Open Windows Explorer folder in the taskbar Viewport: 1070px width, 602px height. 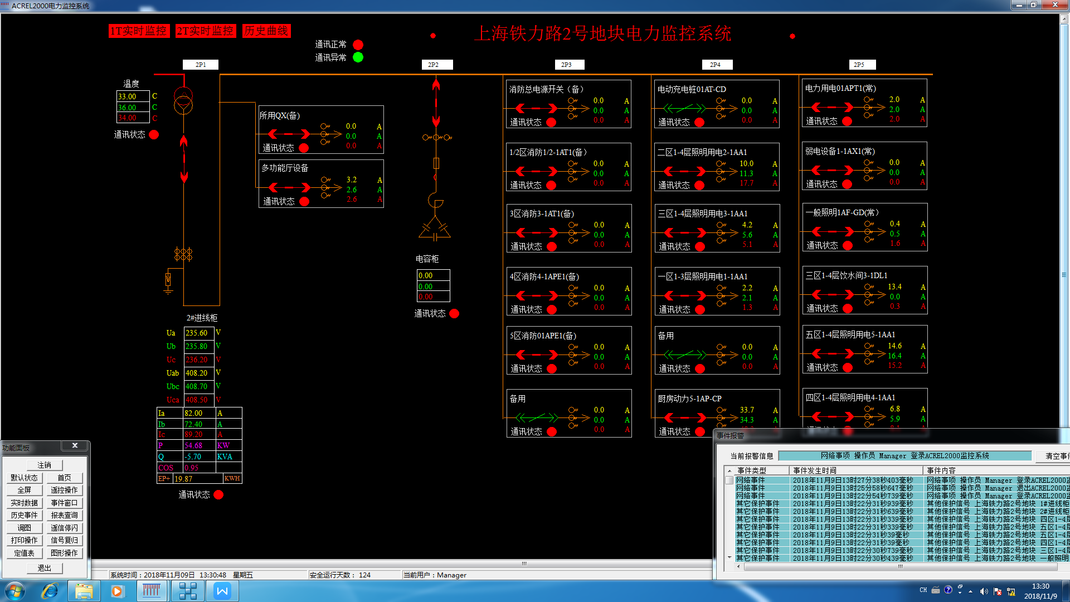point(84,591)
